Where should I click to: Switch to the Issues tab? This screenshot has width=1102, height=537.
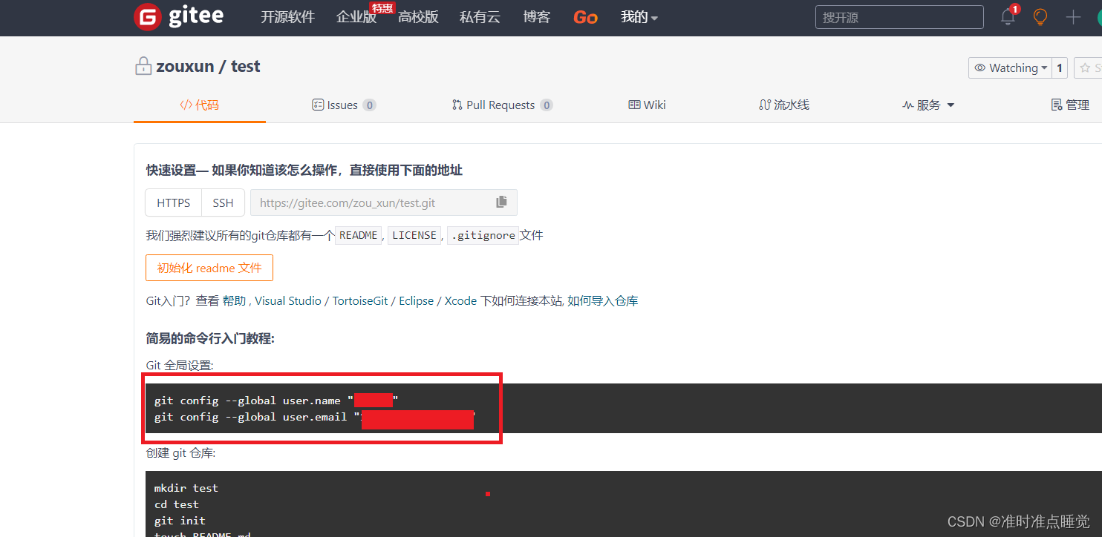[344, 105]
